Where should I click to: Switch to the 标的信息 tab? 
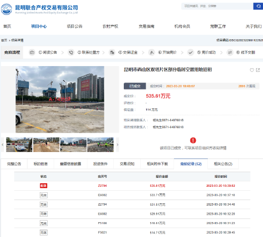click(41, 164)
